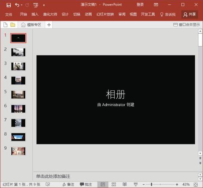The width and height of the screenshot is (203, 188).
Task: Open the new blank document icon
Action: click(x=5, y=25)
